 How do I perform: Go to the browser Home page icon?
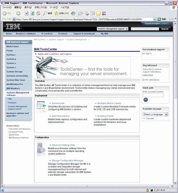click(x=38, y=13)
